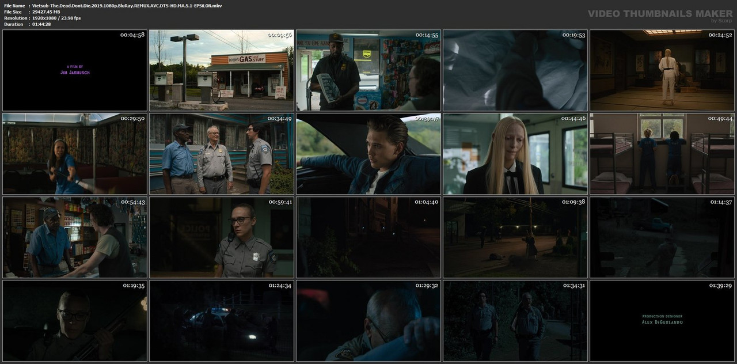Open the blue truck night thumbnail at 01:14:37
Screen dimensions: 737x364
[662, 237]
